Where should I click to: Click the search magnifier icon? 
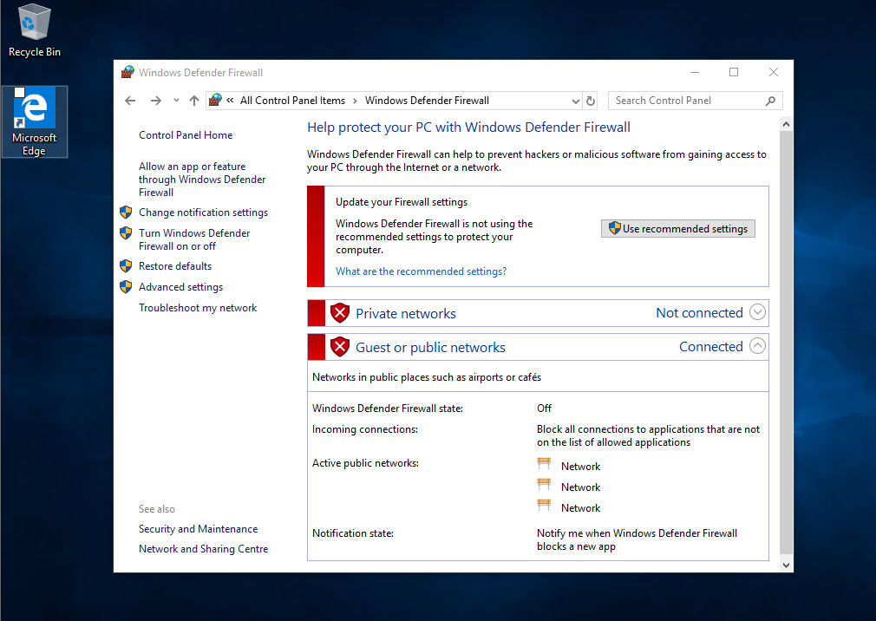(x=770, y=101)
